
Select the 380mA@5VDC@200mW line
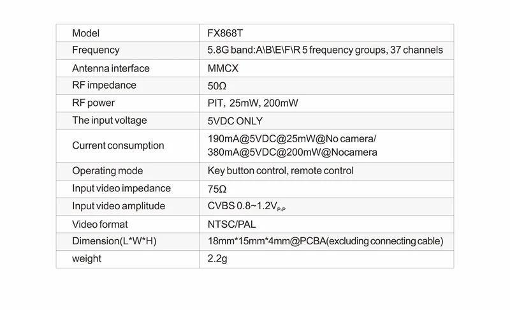click(293, 152)
